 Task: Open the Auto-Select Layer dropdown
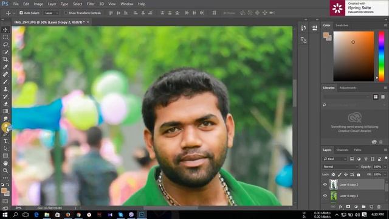pyautogui.click(x=51, y=13)
